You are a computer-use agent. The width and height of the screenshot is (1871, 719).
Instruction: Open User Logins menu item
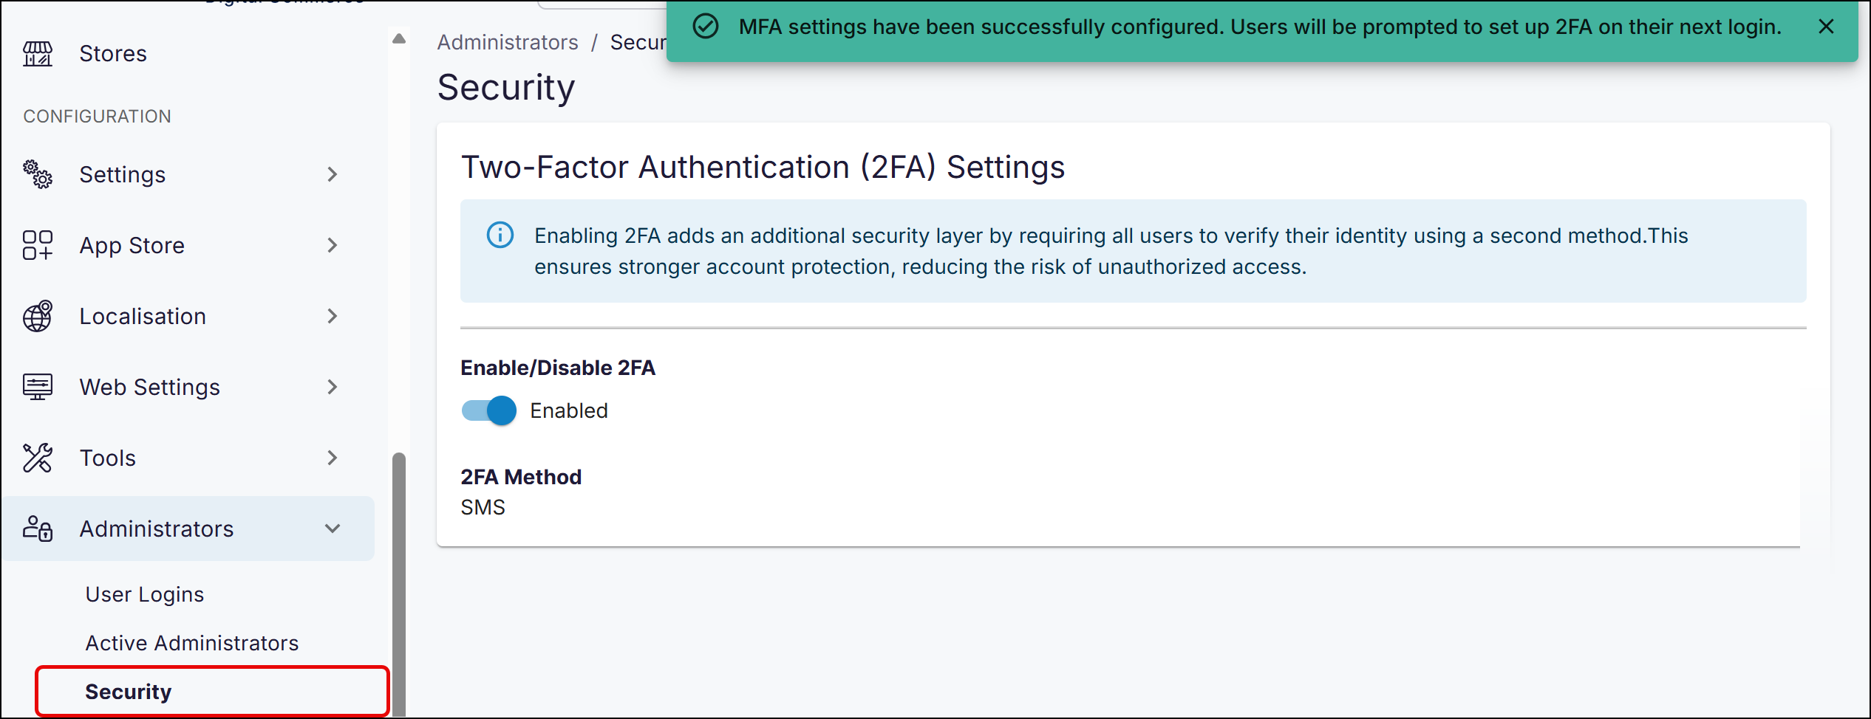(x=145, y=594)
